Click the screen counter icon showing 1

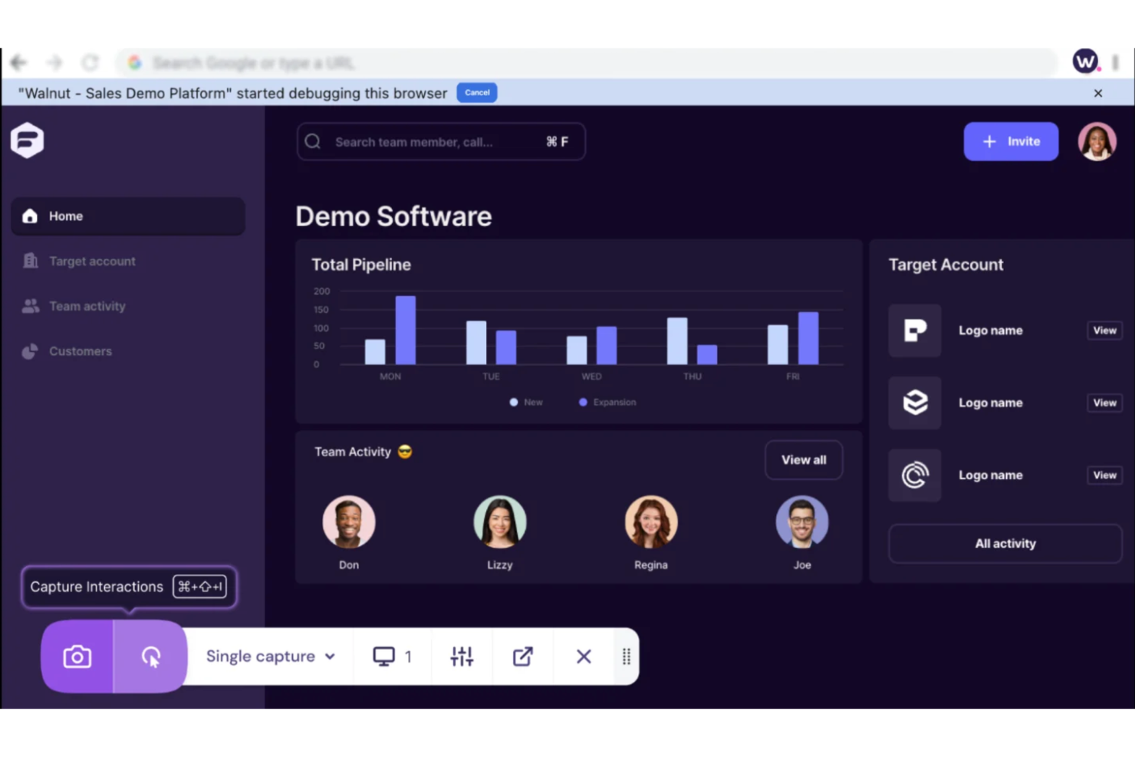(x=392, y=657)
